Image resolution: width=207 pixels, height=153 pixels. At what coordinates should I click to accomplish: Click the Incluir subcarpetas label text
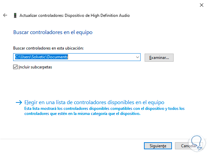point(35,67)
